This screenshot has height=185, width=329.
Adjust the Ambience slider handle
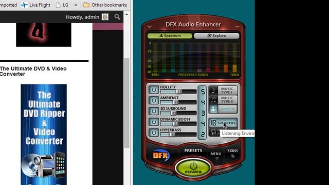tap(175, 102)
